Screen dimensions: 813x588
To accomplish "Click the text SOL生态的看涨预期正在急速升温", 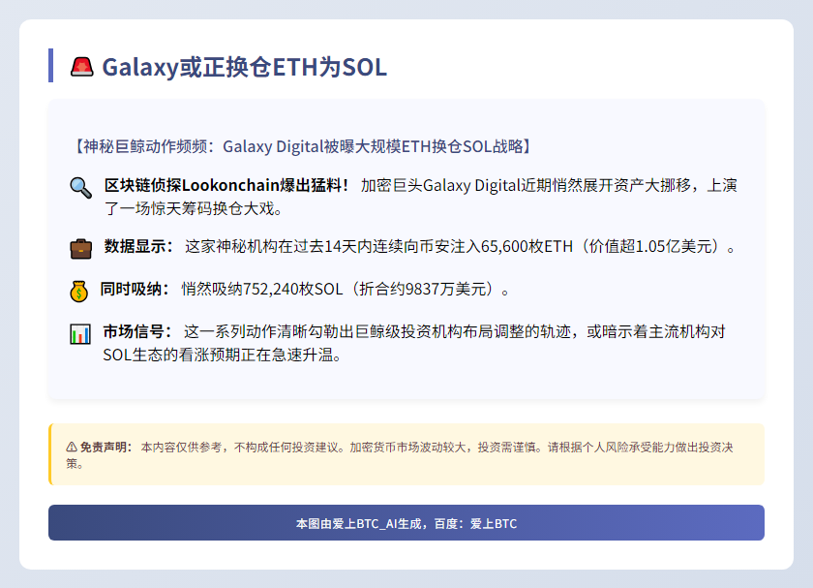I will 222,355.
